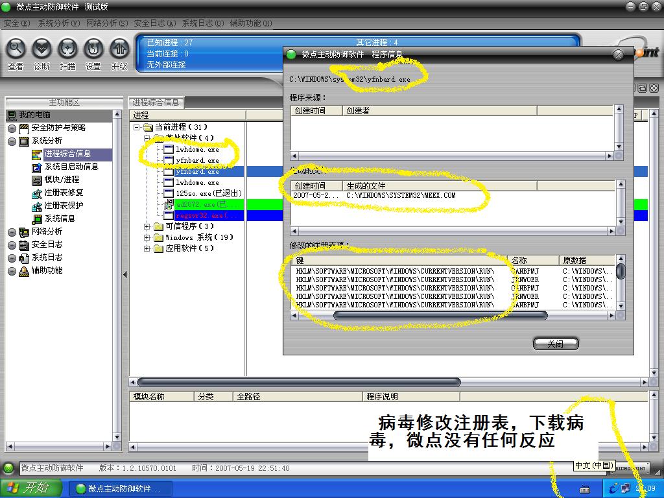Select 系统分析 icon in sidebar
Screen dimensions: 664x498
(24, 141)
